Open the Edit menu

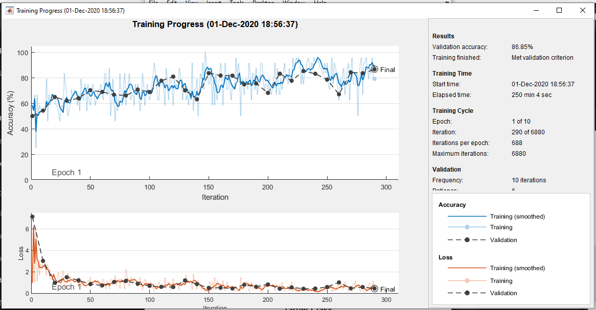tap(172, 3)
